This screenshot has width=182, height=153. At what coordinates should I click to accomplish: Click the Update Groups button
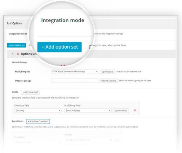click(x=108, y=81)
